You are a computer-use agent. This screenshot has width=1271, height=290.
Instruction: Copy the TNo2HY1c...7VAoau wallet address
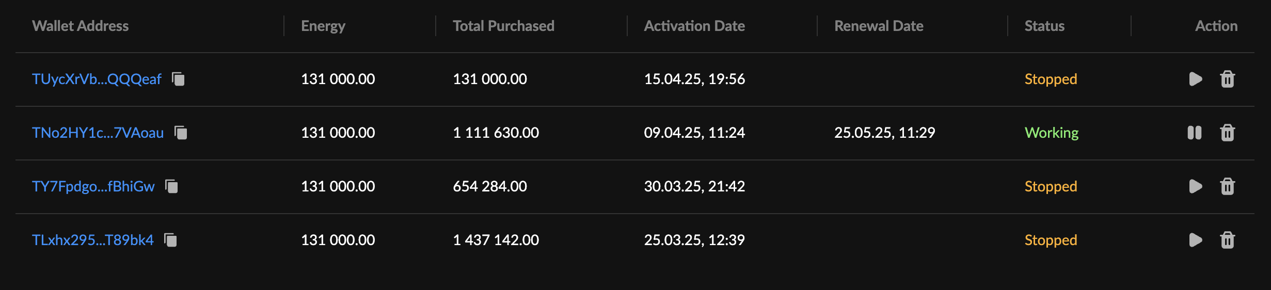click(181, 133)
